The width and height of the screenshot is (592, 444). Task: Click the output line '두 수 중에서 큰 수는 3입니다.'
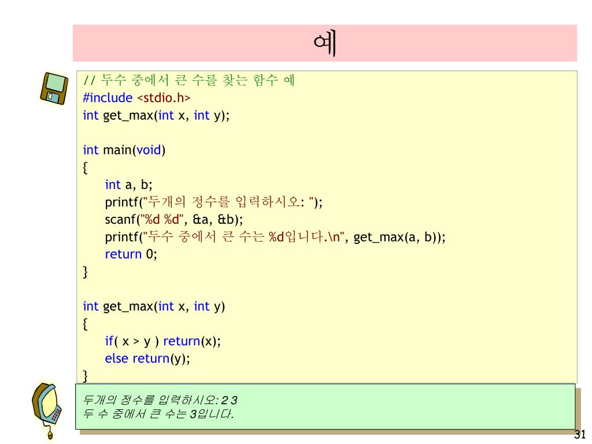(x=158, y=414)
